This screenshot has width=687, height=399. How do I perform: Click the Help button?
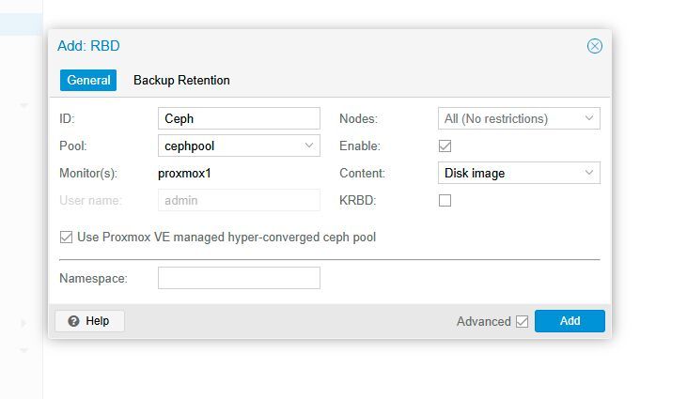tap(89, 321)
